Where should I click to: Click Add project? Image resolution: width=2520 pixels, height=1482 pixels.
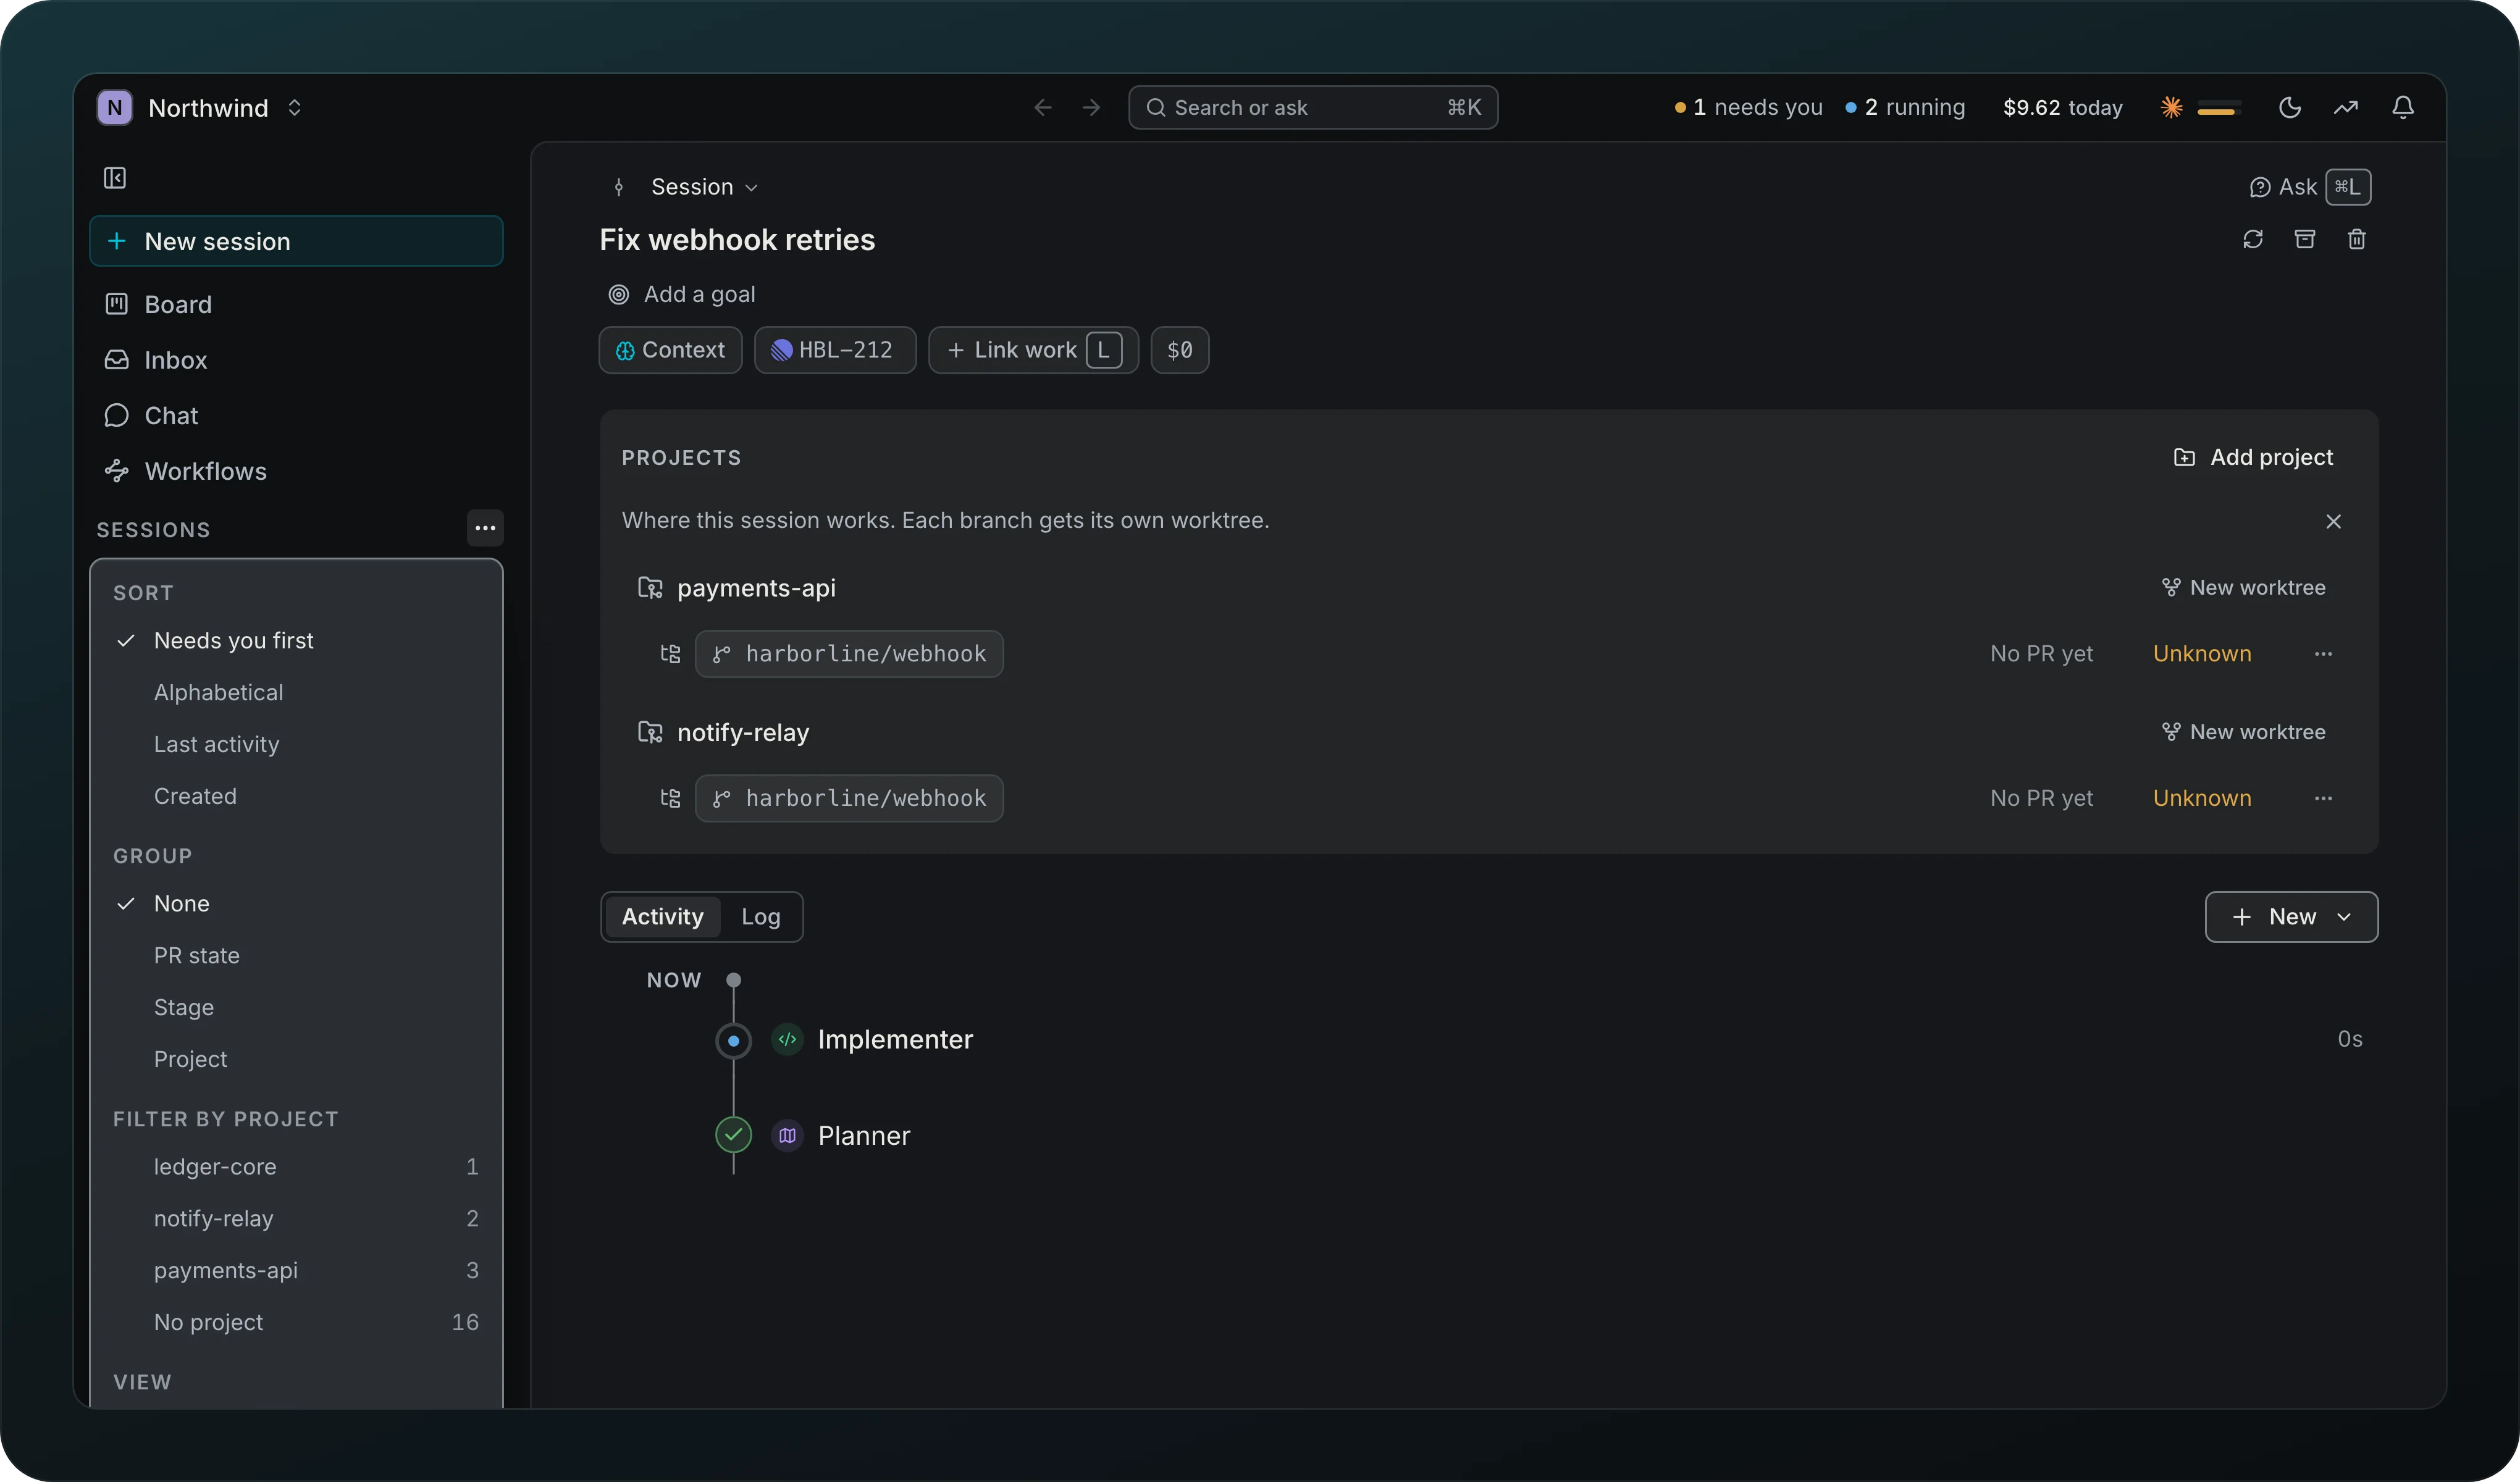pyautogui.click(x=2253, y=457)
